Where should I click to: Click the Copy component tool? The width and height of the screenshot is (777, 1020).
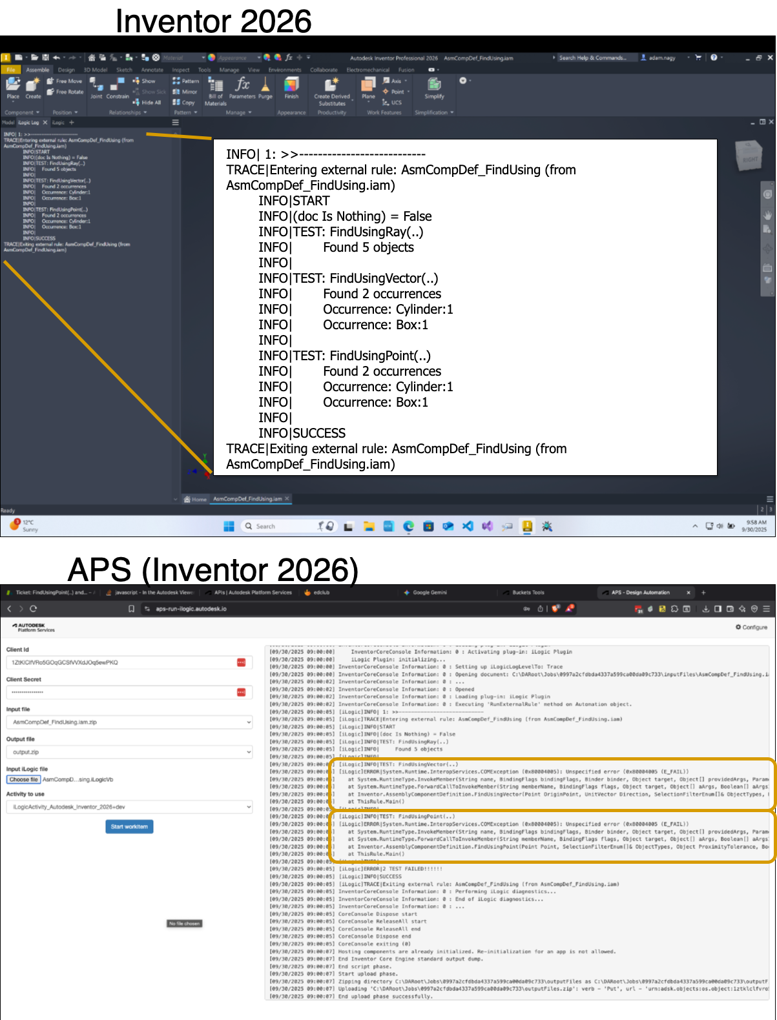(184, 102)
